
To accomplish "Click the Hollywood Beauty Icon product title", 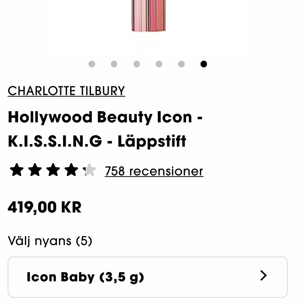I will (105, 129).
